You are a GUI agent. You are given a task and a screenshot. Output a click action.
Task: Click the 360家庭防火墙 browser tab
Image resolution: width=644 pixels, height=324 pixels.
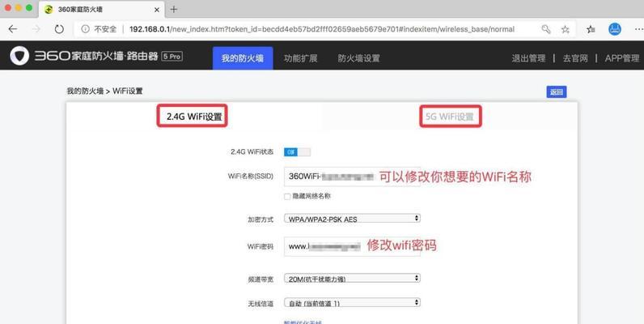(x=101, y=10)
